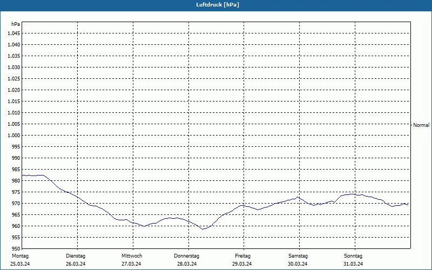Click the 'Normal' pressure marker label
Screen dimensions: 432x270
[421, 125]
